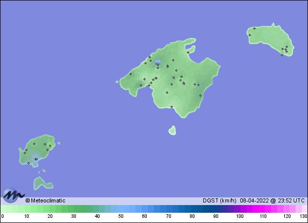Click the 0 value on the scale
Viewport: 308px width, 223px height.
tap(2, 216)
